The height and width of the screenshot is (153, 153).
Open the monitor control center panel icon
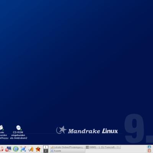(8, 149)
